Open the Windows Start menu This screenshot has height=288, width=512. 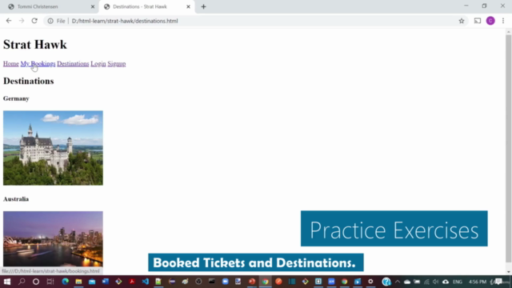coord(7,282)
